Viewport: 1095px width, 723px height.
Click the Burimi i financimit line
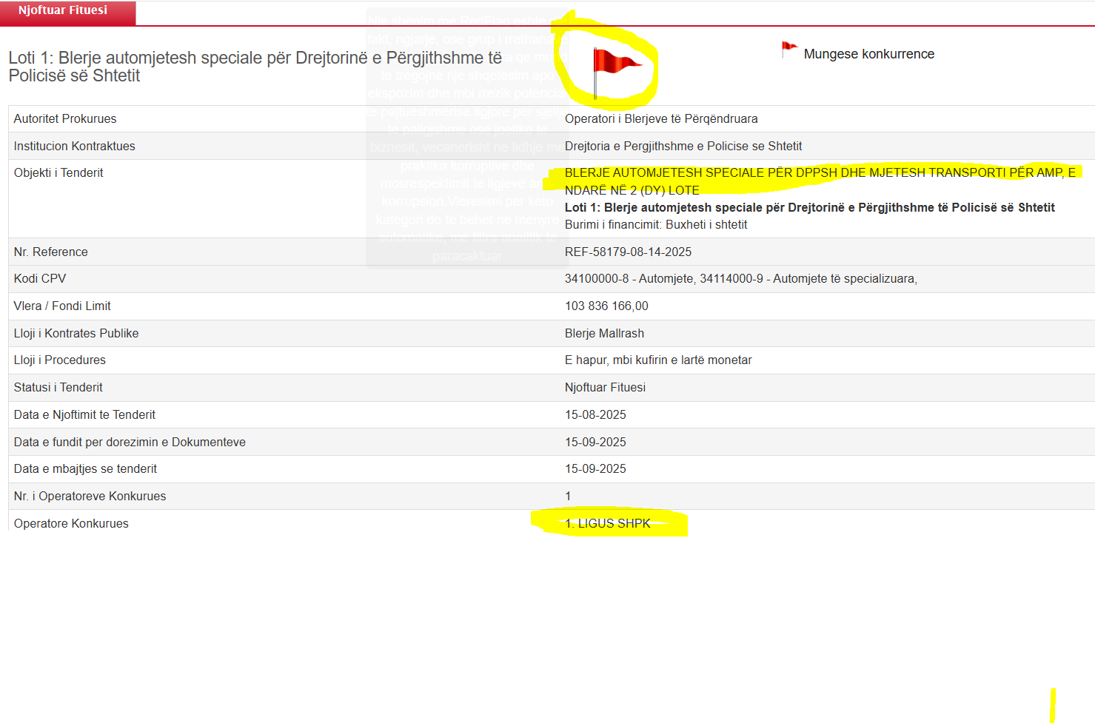coord(655,224)
